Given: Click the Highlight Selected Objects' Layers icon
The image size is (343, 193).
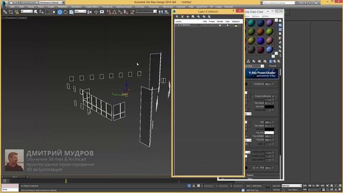Looking at the screenshot, I should click(198, 17).
